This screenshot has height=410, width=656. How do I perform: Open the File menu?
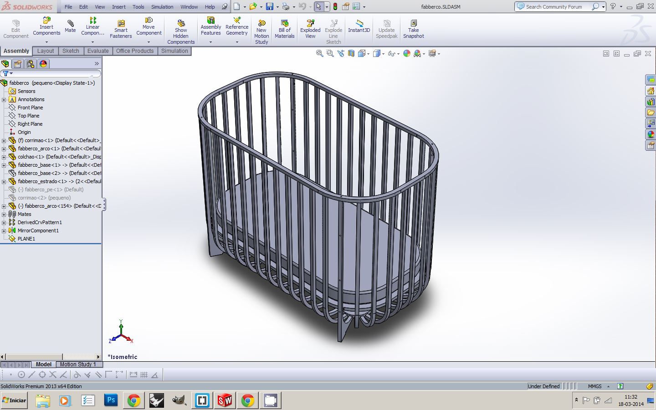tap(68, 7)
